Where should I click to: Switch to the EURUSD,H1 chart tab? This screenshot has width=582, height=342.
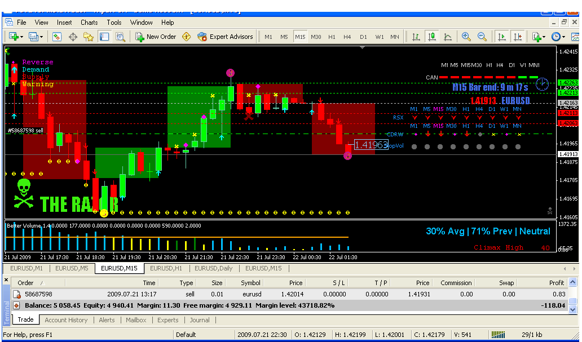[x=166, y=268]
